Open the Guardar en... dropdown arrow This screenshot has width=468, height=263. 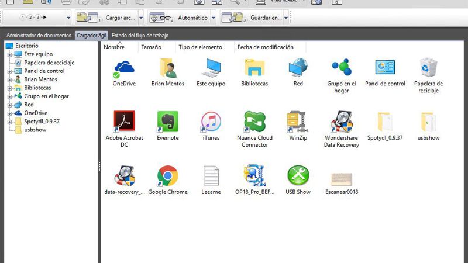pos(286,18)
